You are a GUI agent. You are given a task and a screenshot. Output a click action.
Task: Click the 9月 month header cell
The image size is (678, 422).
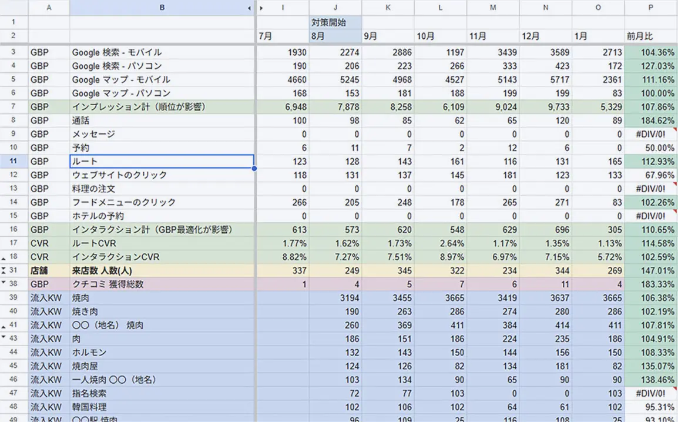388,36
